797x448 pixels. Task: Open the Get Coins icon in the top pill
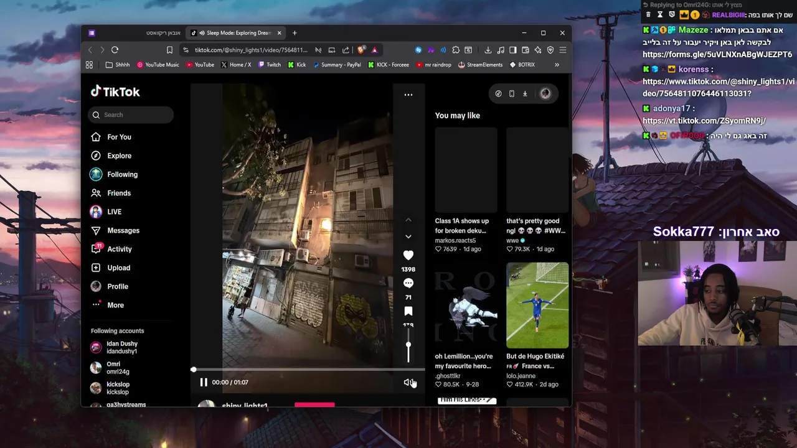[x=498, y=93]
